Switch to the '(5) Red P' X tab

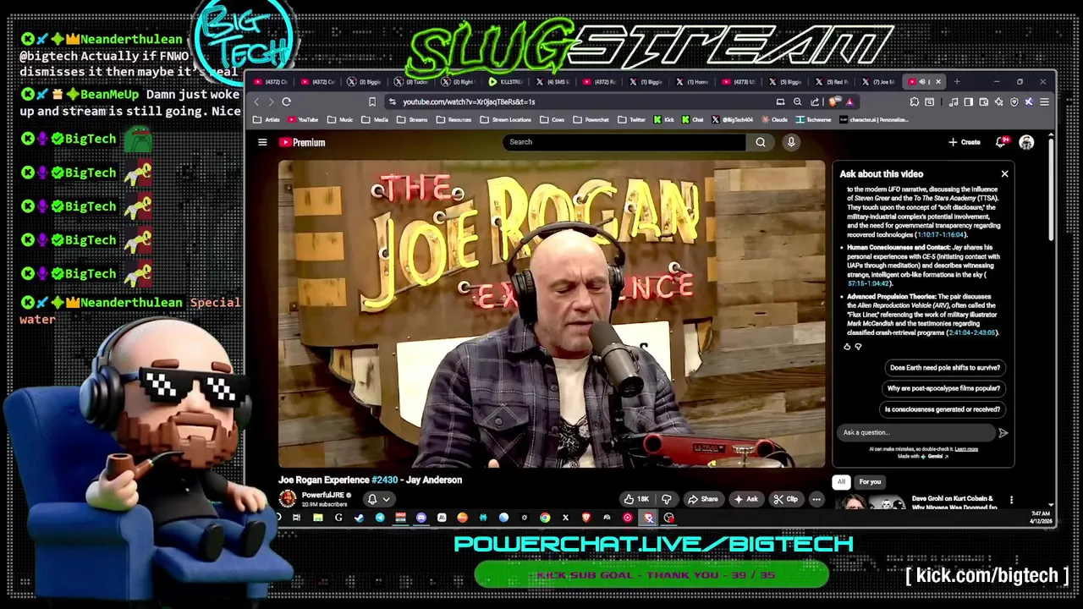tap(833, 82)
